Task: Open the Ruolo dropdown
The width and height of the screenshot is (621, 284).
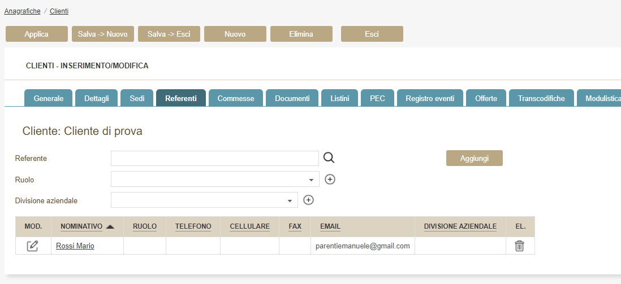Action: coord(215,180)
